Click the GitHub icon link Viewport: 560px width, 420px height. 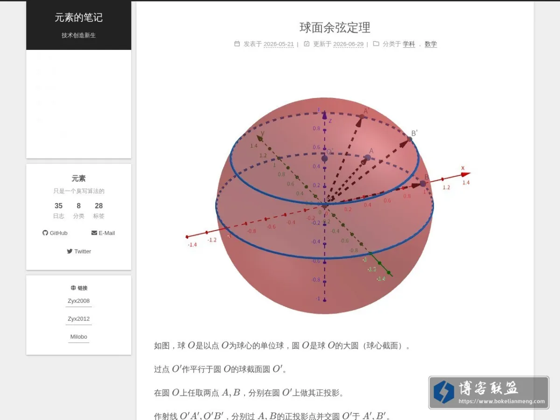[45, 233]
